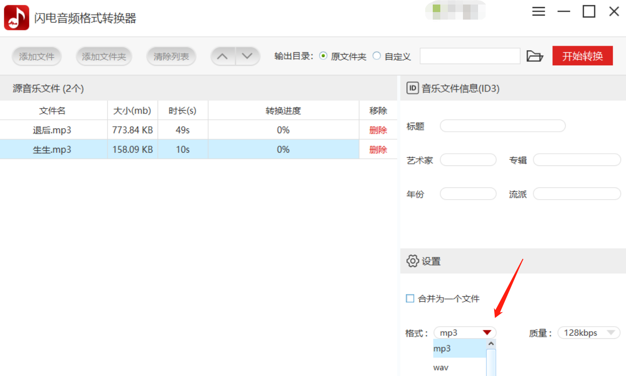Click the ID3 music info icon
Viewport: 626px width, 376px height.
[413, 88]
